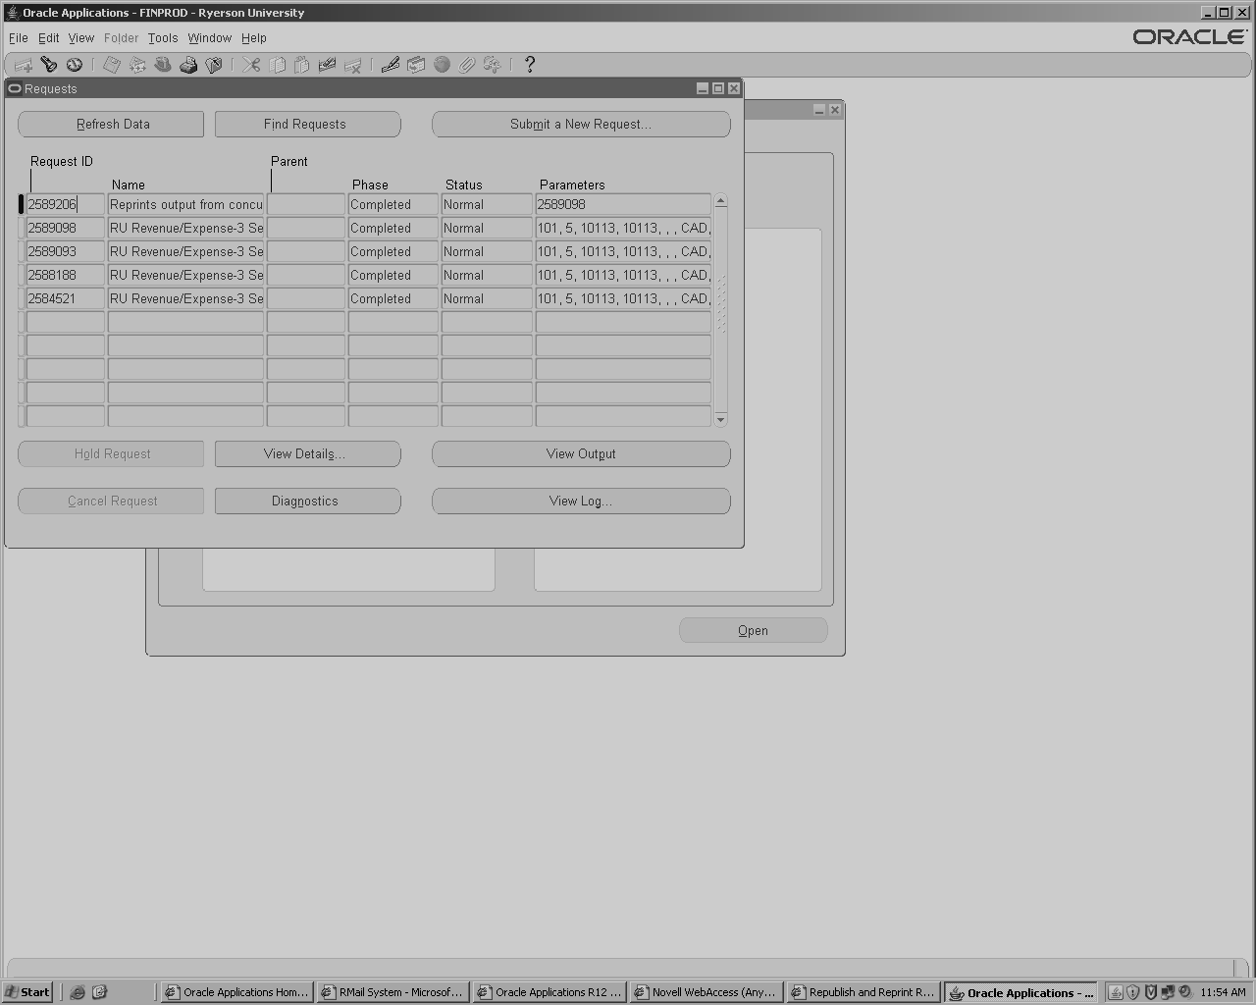Open the View menu
Image resolution: width=1256 pixels, height=1005 pixels.
click(81, 38)
